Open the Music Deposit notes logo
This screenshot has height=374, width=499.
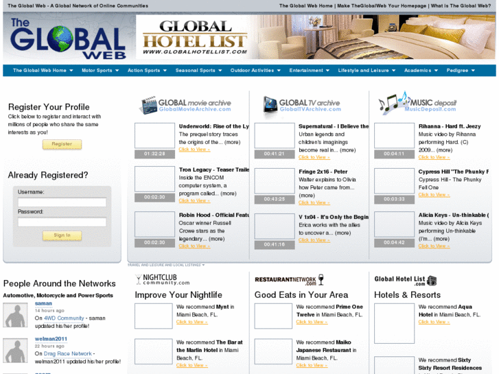tap(417, 104)
